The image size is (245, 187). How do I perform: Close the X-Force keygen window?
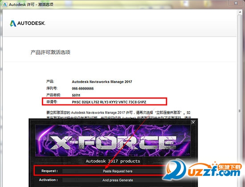[x=193, y=122]
